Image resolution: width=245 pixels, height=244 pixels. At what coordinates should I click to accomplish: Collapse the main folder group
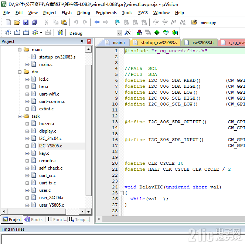(20, 50)
